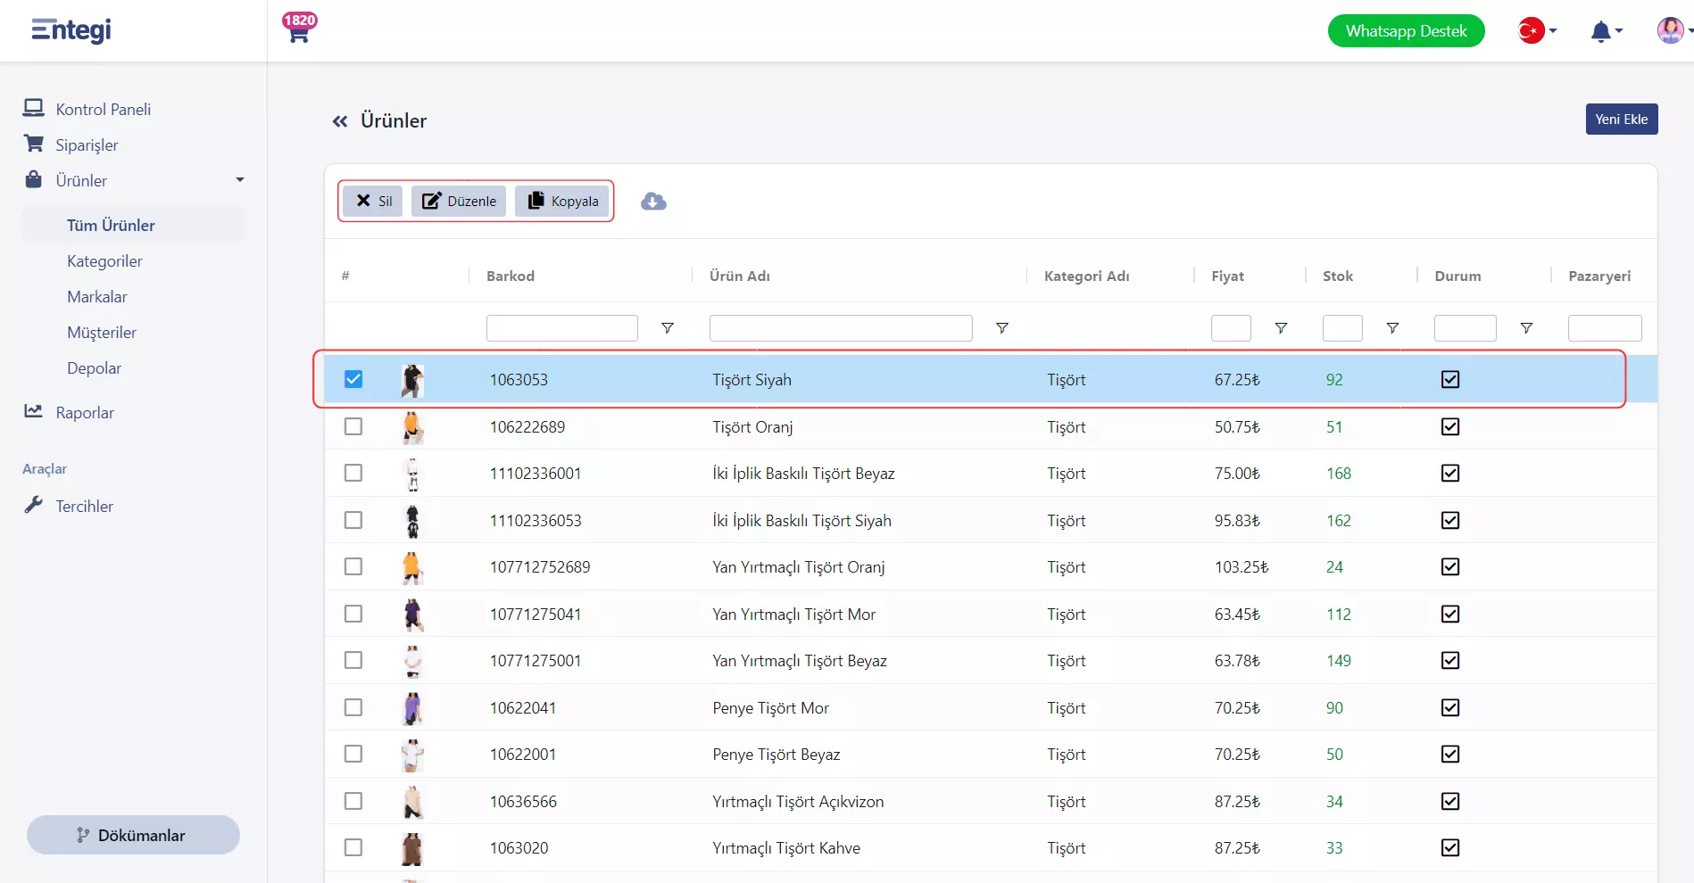Collapse the Ürünler sidebar menu arrow
Viewport: 1694px width, 883px height.
[239, 180]
